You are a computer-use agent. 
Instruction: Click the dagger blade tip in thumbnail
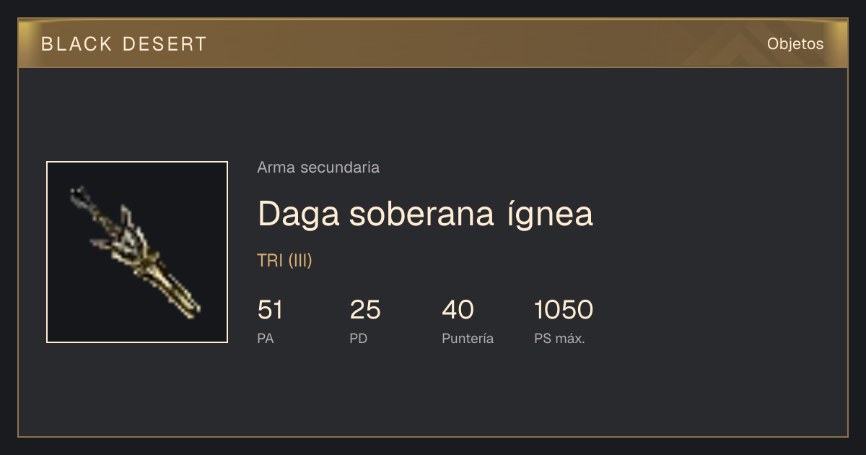point(79,194)
